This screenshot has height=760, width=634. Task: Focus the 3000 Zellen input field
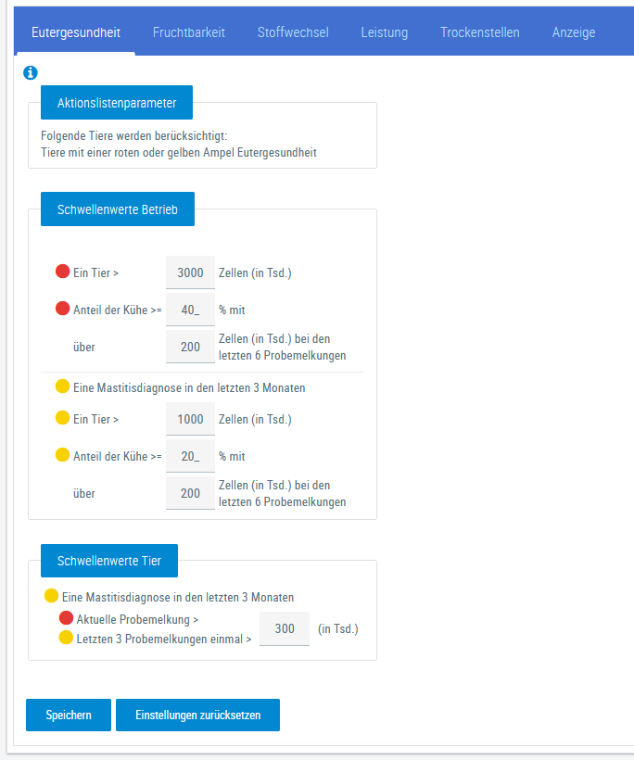coord(190,272)
